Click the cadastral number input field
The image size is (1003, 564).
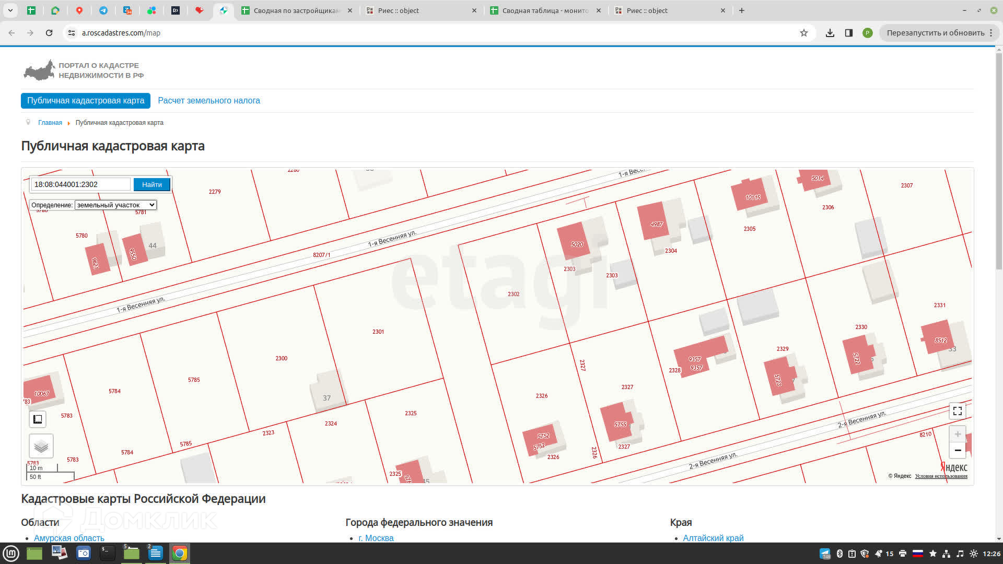81,184
